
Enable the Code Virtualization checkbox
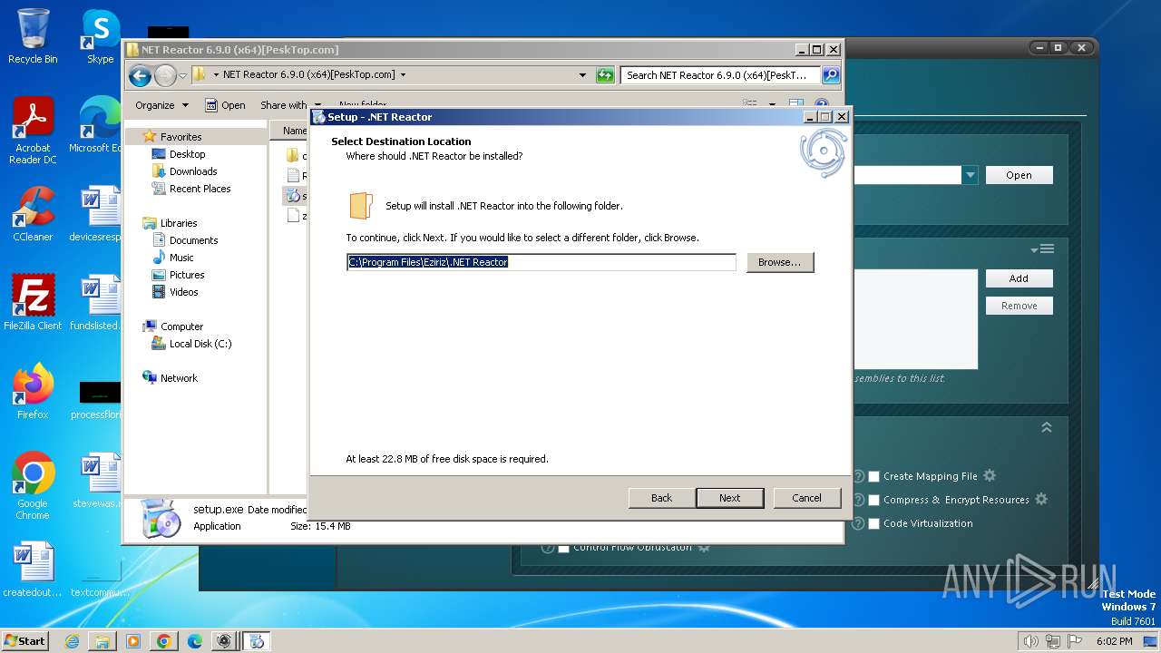tap(874, 523)
